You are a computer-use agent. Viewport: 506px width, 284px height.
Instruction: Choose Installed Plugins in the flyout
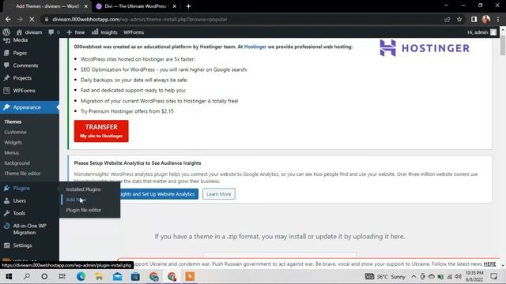[83, 189]
